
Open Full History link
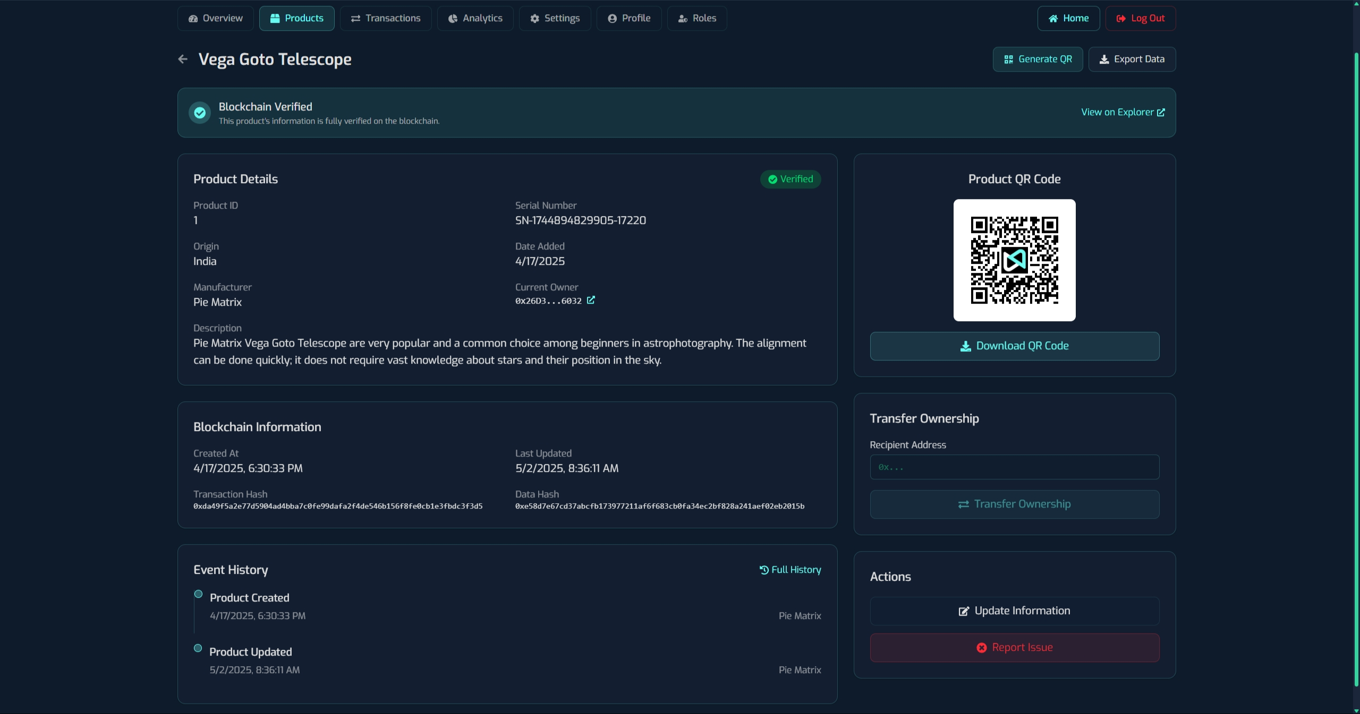790,569
